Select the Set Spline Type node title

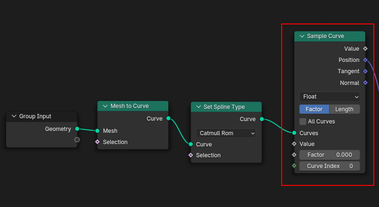[224, 107]
